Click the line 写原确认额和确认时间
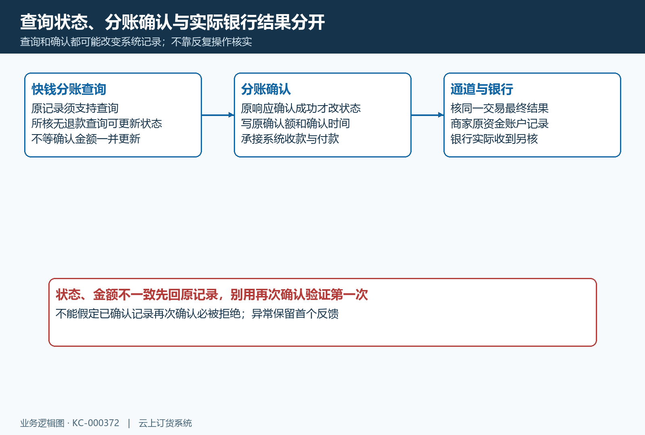This screenshot has height=435, width=645. [295, 124]
